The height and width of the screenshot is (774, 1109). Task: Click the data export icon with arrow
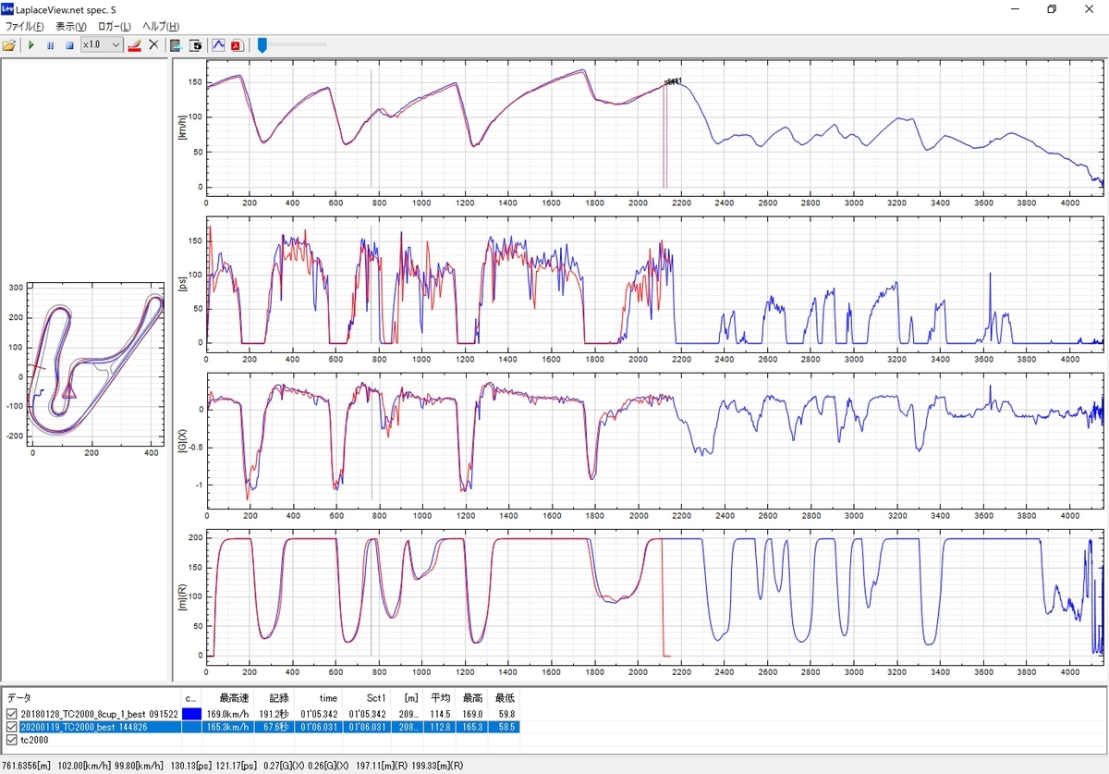tap(177, 44)
